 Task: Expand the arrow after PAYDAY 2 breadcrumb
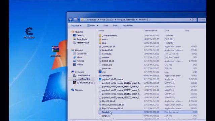[150, 20]
